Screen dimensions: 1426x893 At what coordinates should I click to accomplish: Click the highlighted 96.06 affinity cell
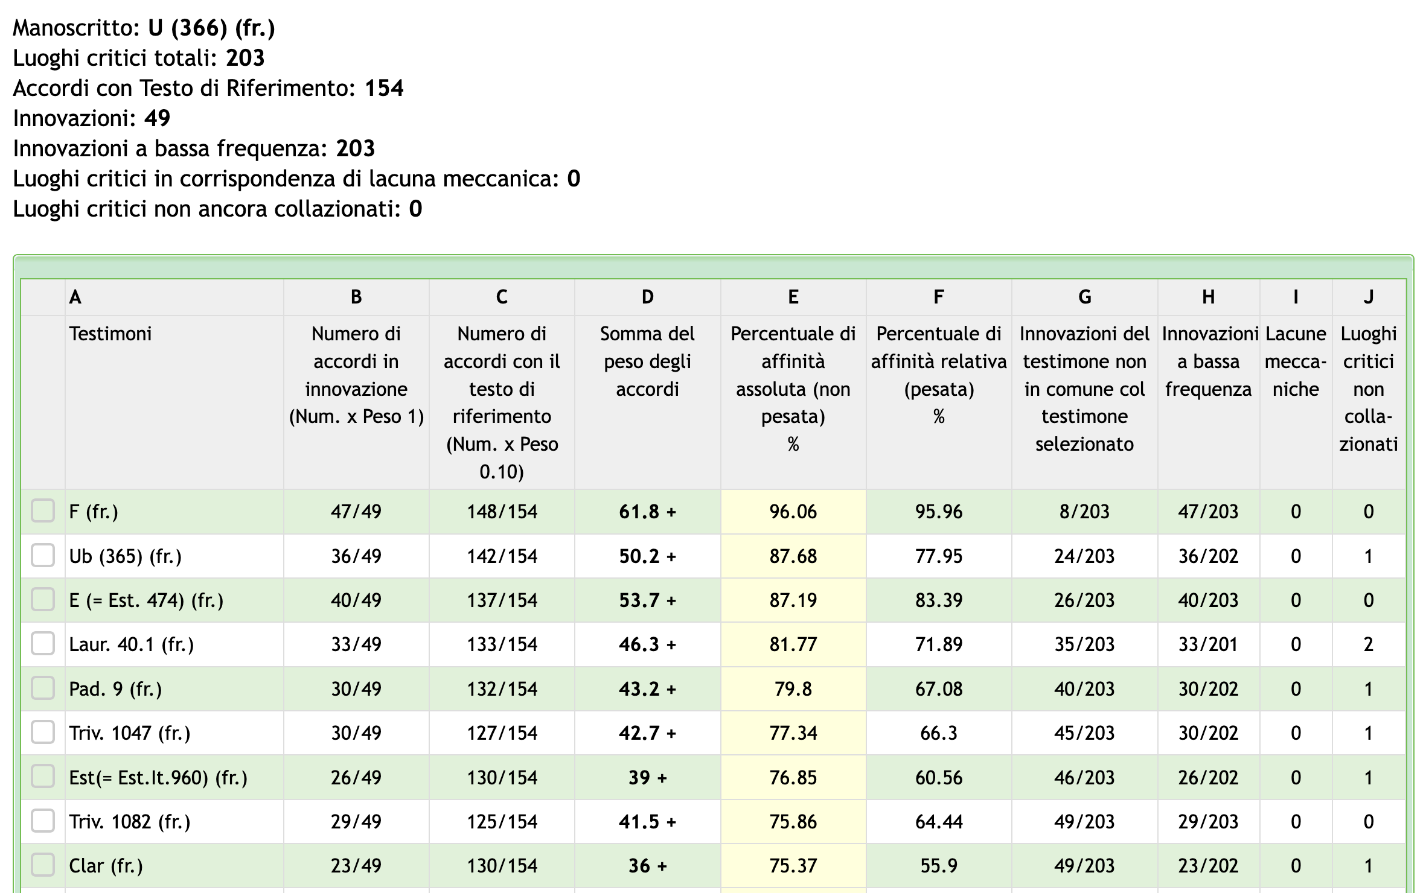(x=793, y=512)
